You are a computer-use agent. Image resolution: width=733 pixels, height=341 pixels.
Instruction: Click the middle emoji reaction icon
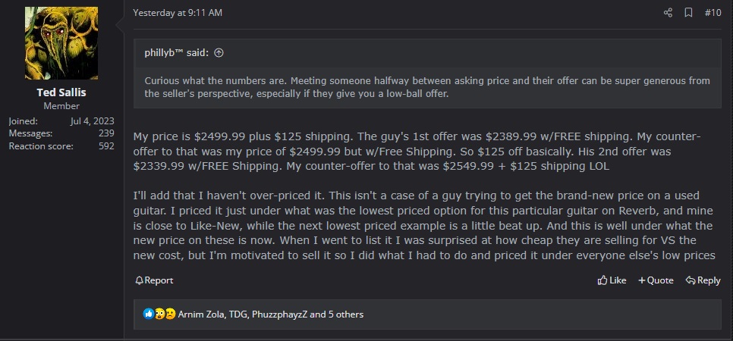(159, 314)
